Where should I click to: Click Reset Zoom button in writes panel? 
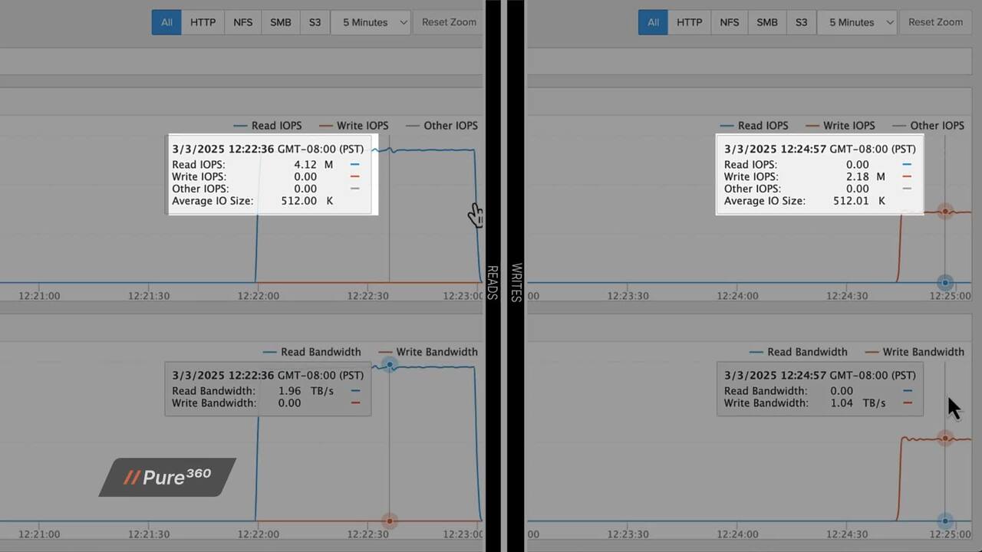pyautogui.click(x=935, y=22)
